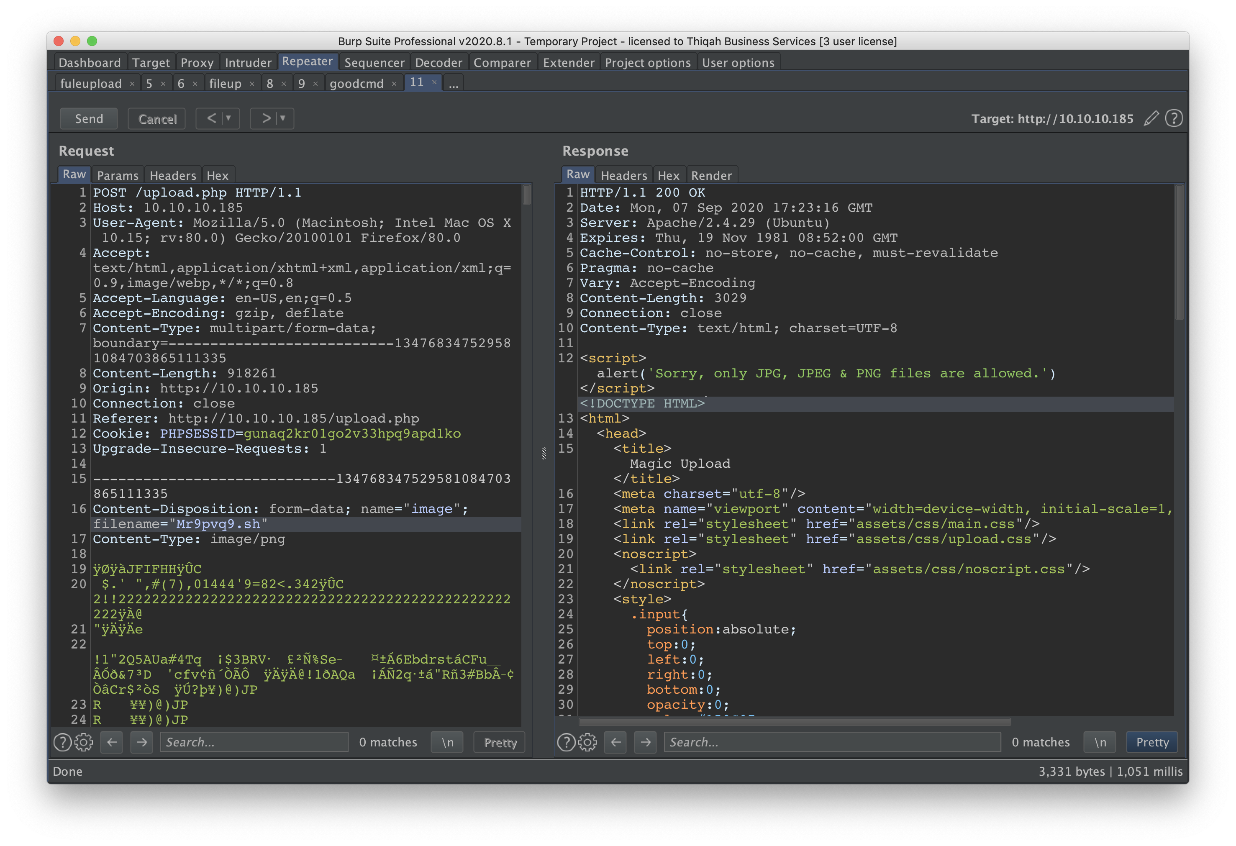Click the Response pane horizontal scrollbar
Screen dimensions: 1236x846
[x=795, y=722]
